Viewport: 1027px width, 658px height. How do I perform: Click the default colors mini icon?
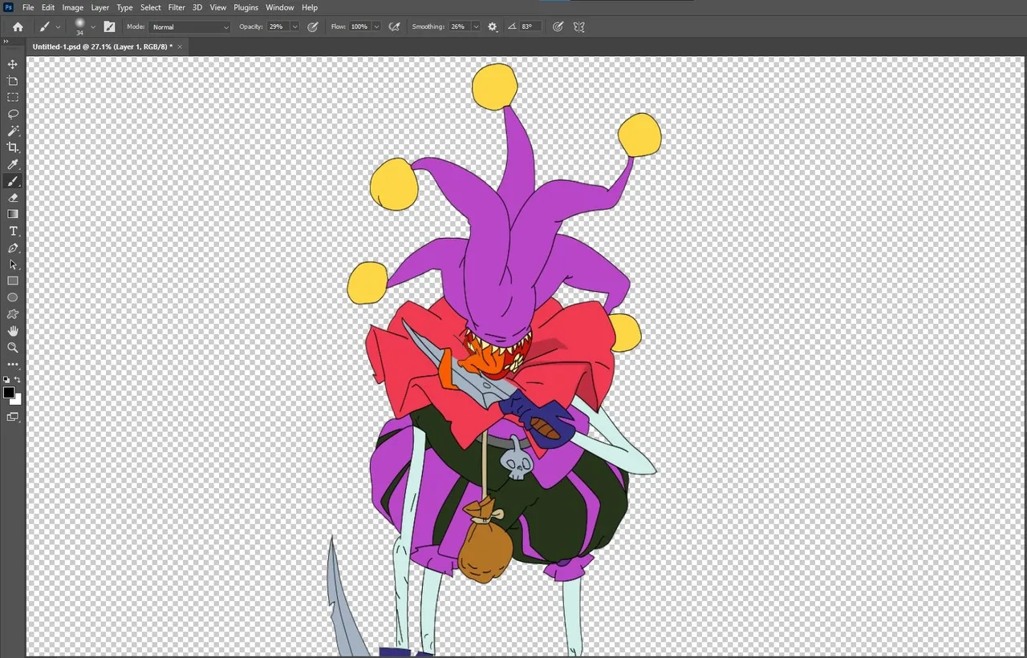[7, 379]
